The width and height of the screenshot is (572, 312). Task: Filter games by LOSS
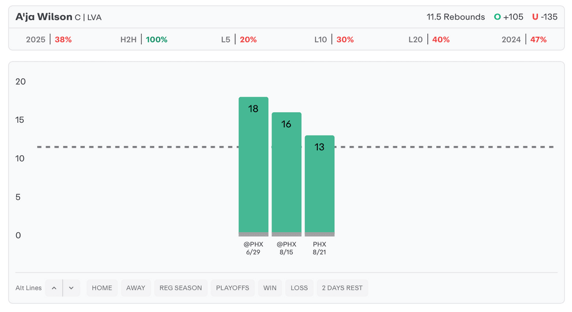[299, 288]
